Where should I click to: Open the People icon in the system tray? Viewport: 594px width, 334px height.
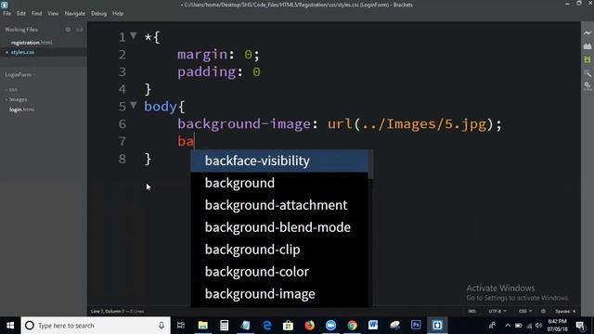click(492, 326)
